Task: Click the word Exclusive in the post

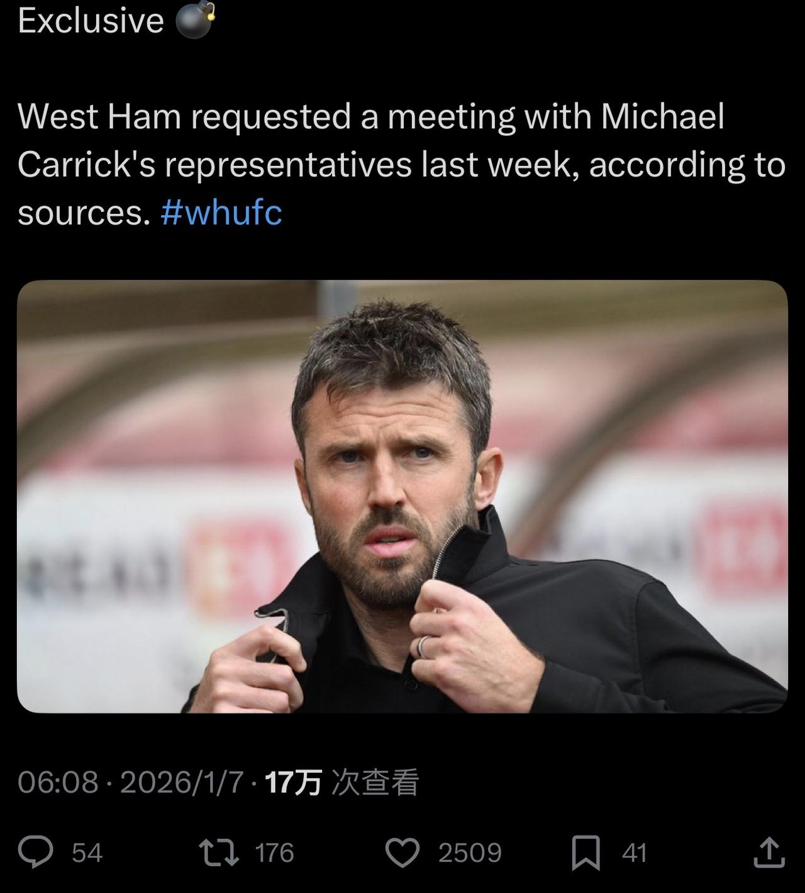Action: point(91,21)
